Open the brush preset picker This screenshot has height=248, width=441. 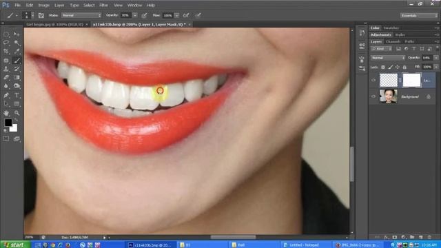pos(29,15)
